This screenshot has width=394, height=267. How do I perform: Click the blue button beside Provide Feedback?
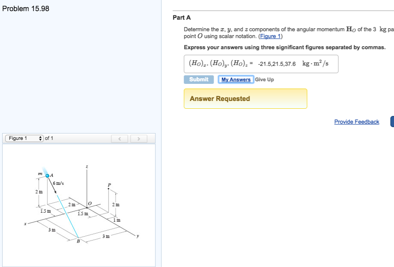(x=392, y=122)
